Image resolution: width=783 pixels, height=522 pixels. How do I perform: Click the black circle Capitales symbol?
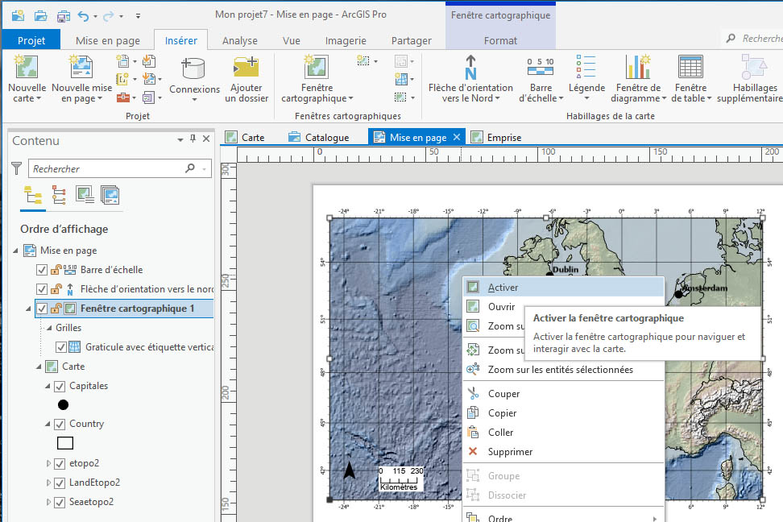pos(64,405)
